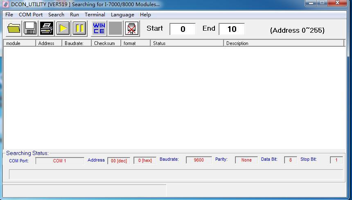The image size is (352, 200).
Task: Close the DCON_UTILITY window
Action: tap(337, 3)
